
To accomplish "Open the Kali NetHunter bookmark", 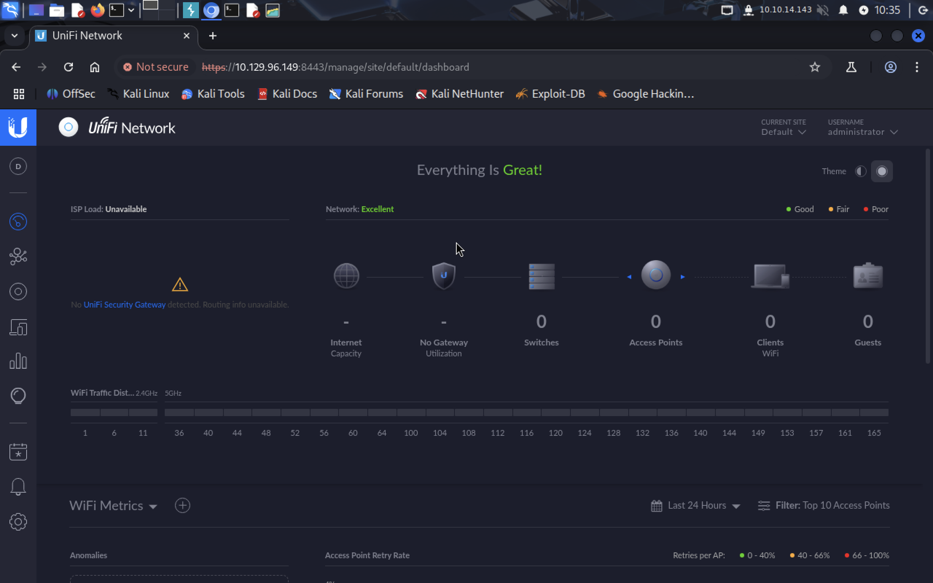I will (460, 94).
